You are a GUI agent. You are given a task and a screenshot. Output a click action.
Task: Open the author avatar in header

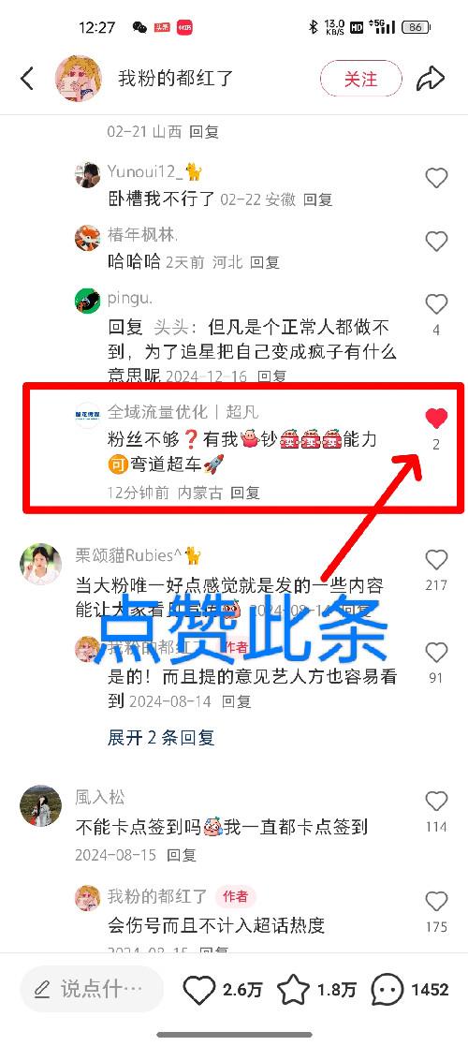coord(78,78)
